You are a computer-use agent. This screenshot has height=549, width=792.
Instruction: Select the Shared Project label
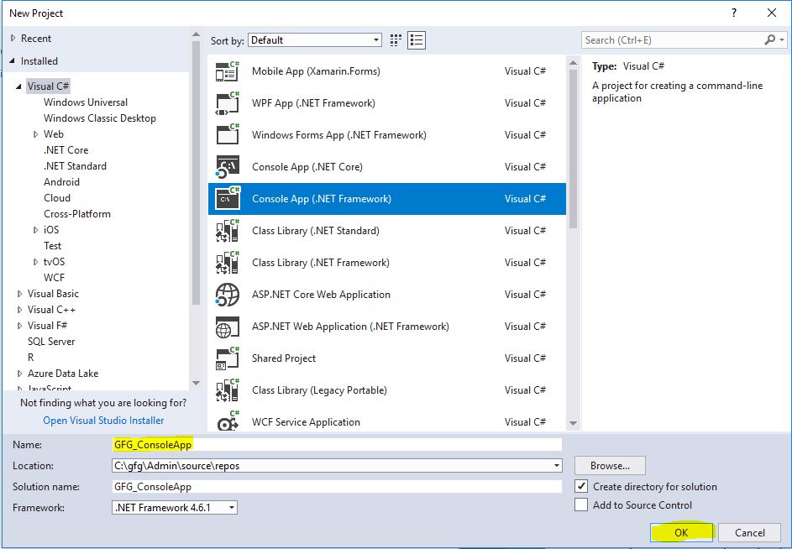click(284, 358)
